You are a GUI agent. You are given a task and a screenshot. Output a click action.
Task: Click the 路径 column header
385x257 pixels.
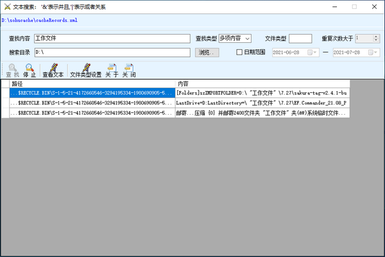tap(92, 84)
